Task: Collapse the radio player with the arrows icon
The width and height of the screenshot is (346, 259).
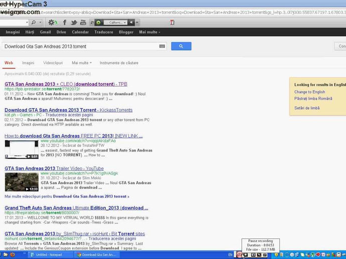Action: (x=137, y=22)
